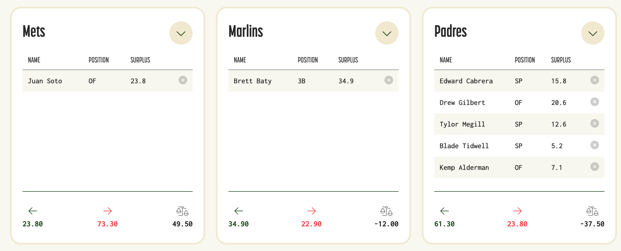
Task: Expand the Mets team dropdown
Action: pos(181,33)
